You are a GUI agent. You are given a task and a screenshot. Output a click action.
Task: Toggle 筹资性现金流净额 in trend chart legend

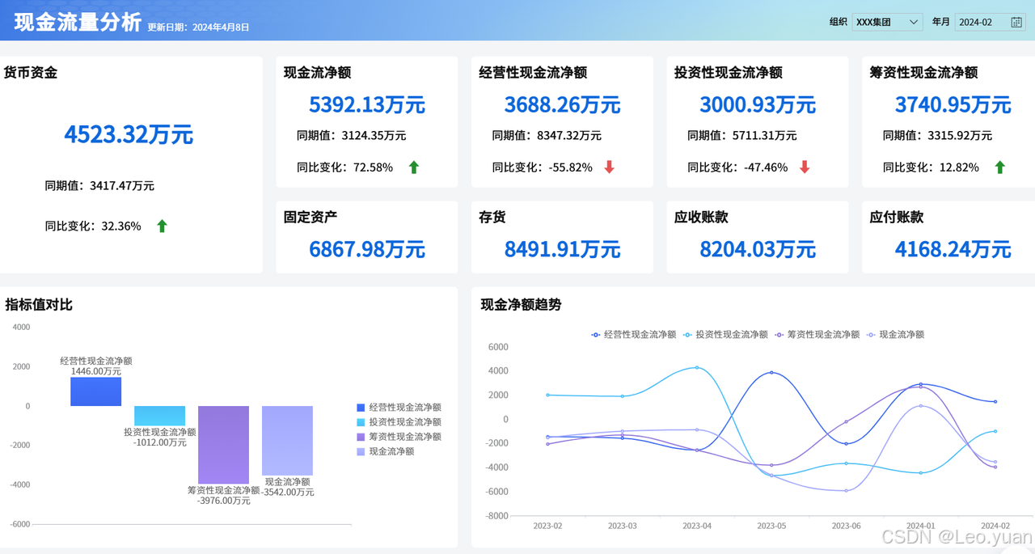817,334
